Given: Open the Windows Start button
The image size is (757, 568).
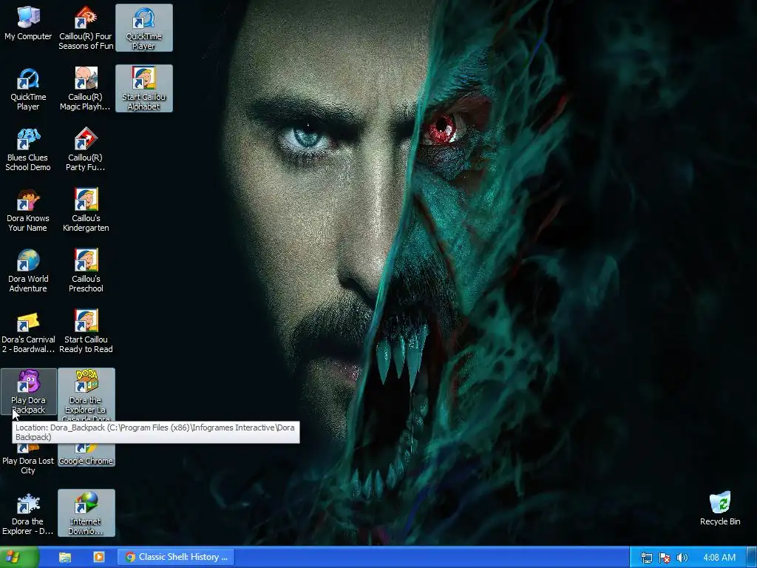Looking at the screenshot, I should (x=19, y=558).
